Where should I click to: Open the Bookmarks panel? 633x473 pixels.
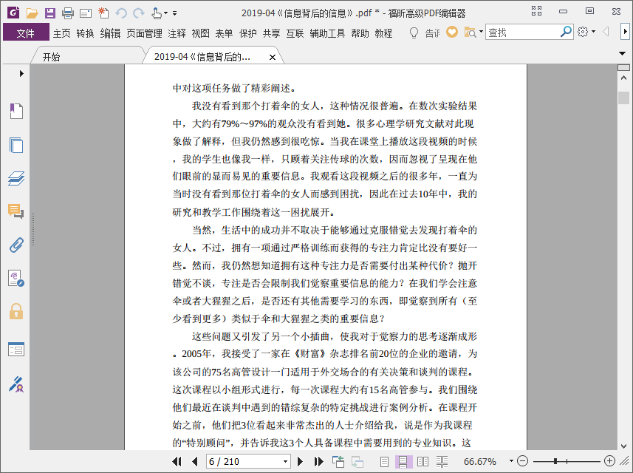(x=16, y=111)
